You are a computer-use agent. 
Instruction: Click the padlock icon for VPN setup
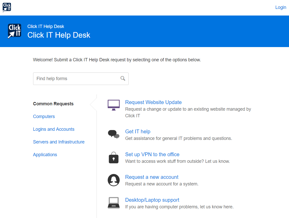click(x=114, y=158)
